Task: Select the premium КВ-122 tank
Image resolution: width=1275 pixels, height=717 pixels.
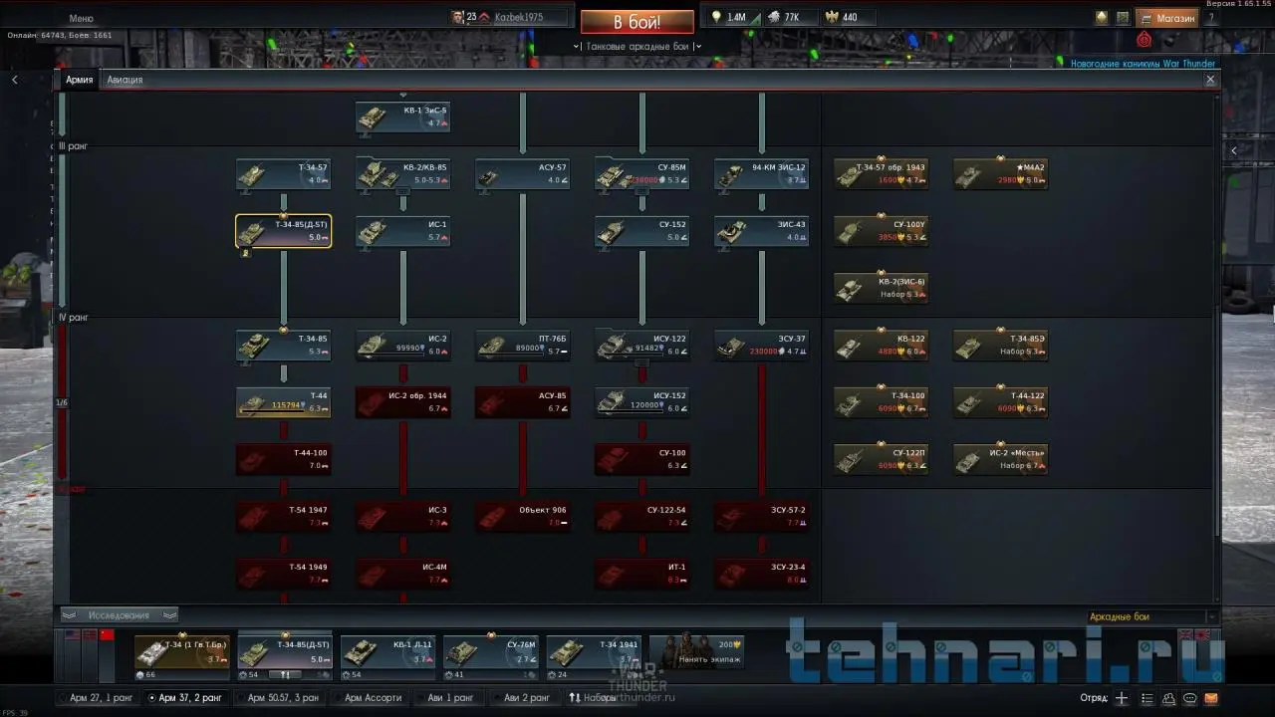Action: [882, 346]
